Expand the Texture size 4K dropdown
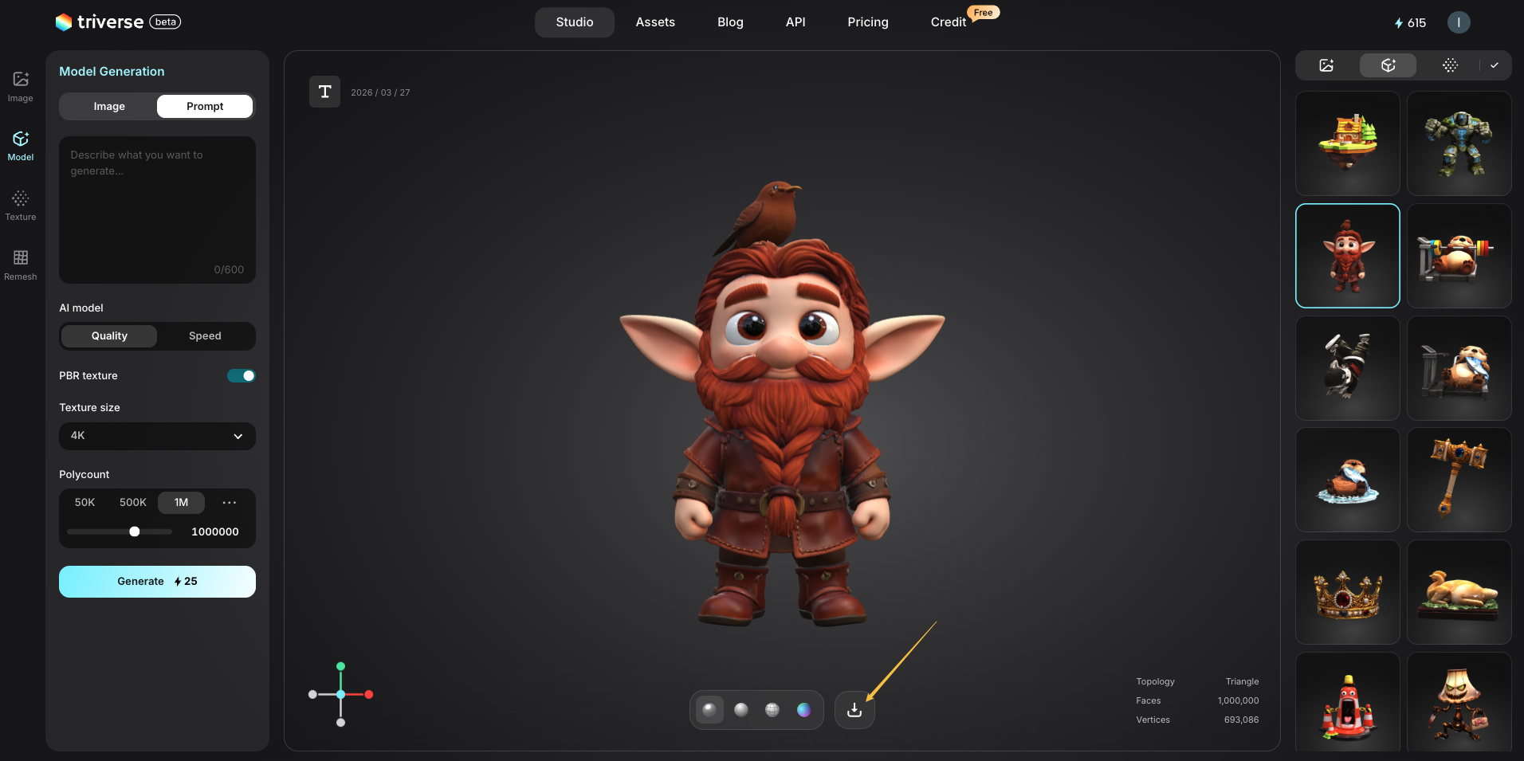Screen dimensions: 1524x761 [x=157, y=436]
